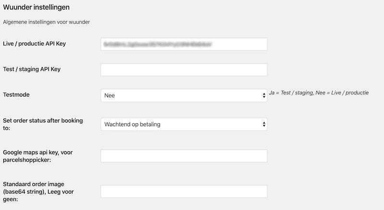
Task: Focus the Google maps api key field
Action: (184, 156)
